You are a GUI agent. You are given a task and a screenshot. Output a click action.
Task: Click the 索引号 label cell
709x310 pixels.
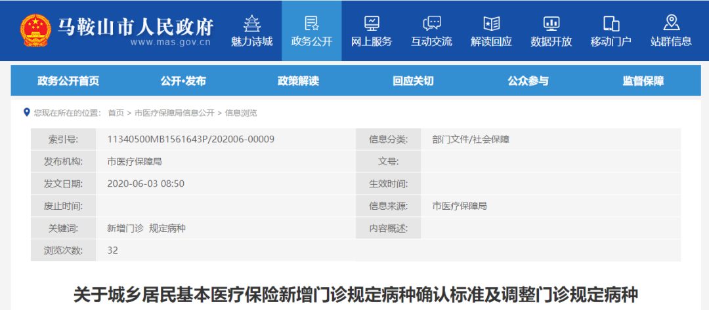click(63, 140)
